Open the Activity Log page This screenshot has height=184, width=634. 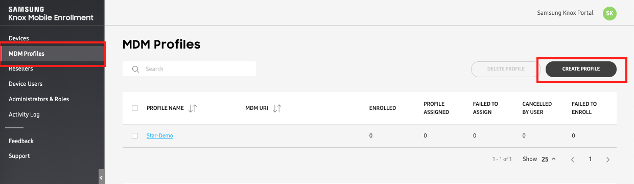click(24, 114)
